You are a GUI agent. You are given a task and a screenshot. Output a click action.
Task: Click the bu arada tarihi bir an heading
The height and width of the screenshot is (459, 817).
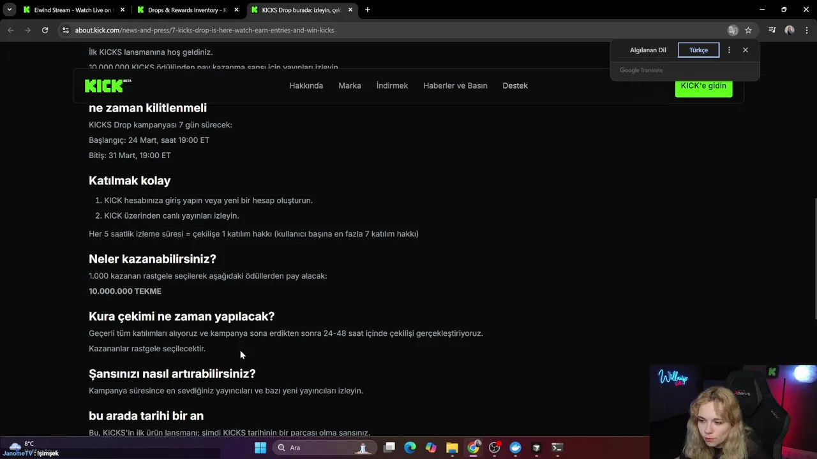coord(146,416)
